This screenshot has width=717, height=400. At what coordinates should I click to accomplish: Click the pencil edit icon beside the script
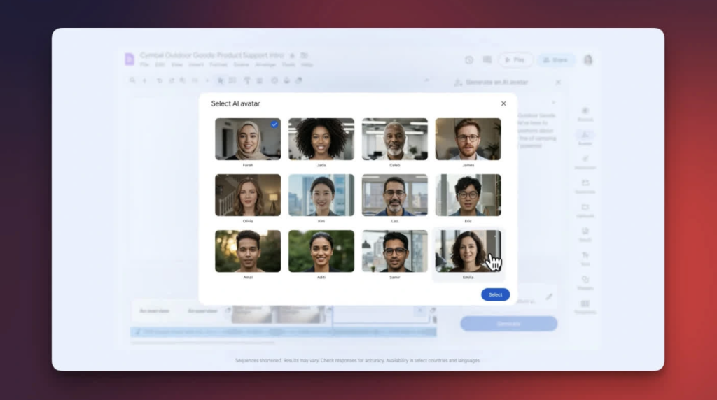549,297
